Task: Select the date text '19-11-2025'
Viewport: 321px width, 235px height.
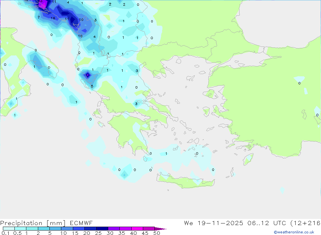Action: tap(220, 223)
